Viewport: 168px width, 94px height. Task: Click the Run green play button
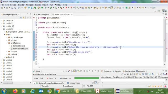point(51,8)
